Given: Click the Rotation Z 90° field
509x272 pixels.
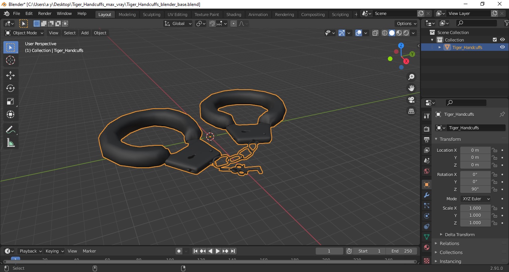Looking at the screenshot, I should click(x=475, y=189).
